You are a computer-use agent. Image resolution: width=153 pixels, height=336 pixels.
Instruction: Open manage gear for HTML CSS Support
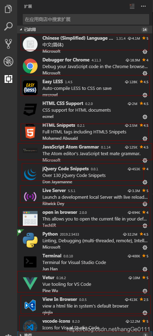click(145, 117)
